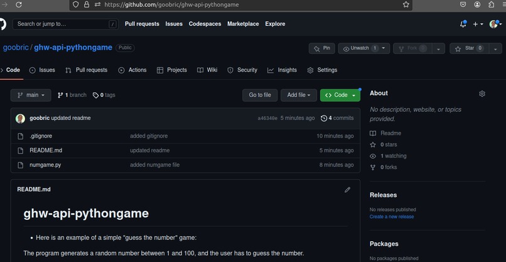This screenshot has width=506, height=262.
Task: Click the padlock site security icon
Action: pyautogui.click(x=86, y=4)
